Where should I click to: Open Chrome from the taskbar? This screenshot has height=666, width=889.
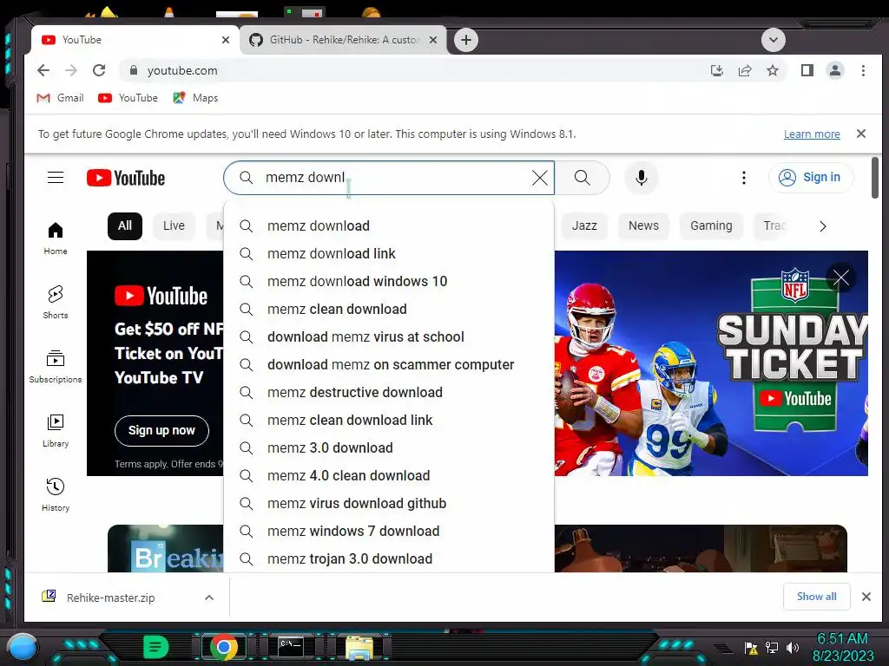click(224, 647)
